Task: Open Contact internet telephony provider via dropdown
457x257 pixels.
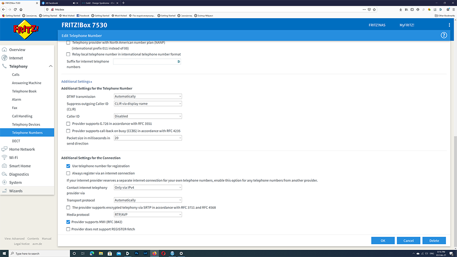Action: pyautogui.click(x=148, y=187)
